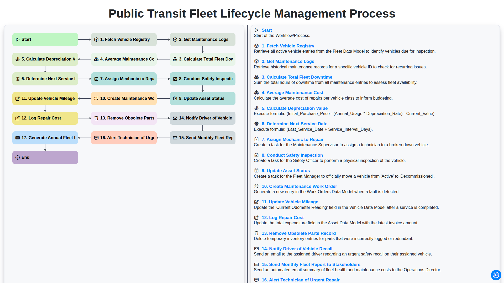Click the chat icon on Alert Technician node

96,138
